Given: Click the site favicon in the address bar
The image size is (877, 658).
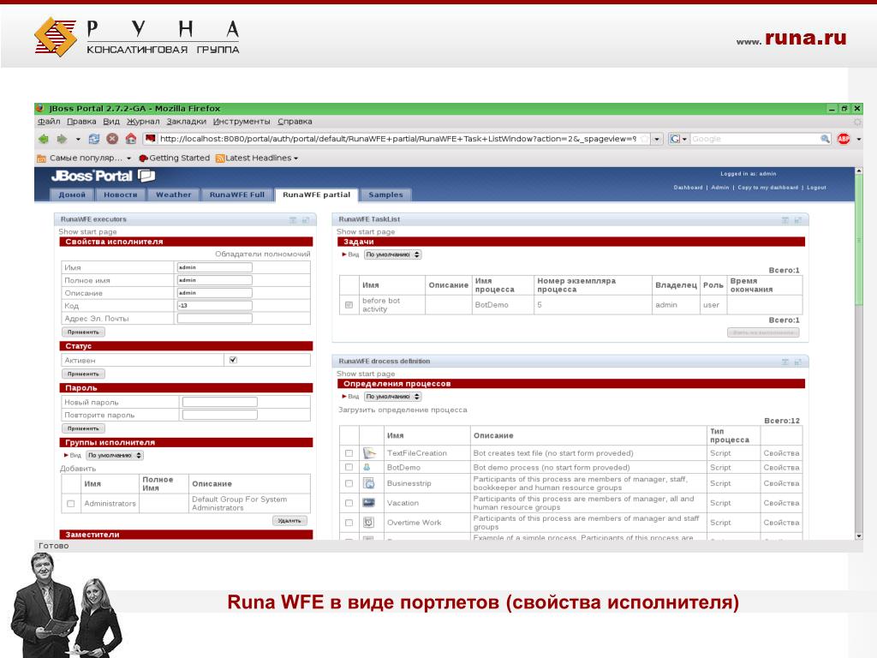Looking at the screenshot, I should pyautogui.click(x=150, y=138).
